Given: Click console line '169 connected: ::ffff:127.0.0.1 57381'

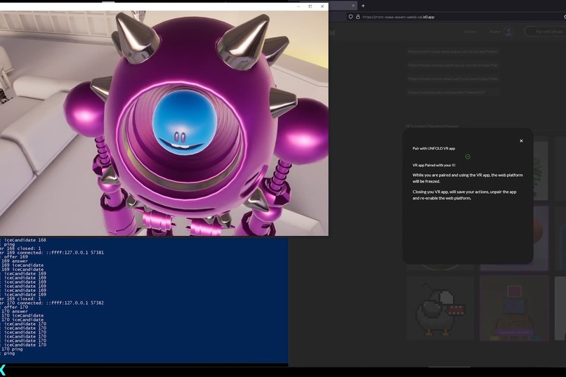Looking at the screenshot, I should [x=52, y=253].
